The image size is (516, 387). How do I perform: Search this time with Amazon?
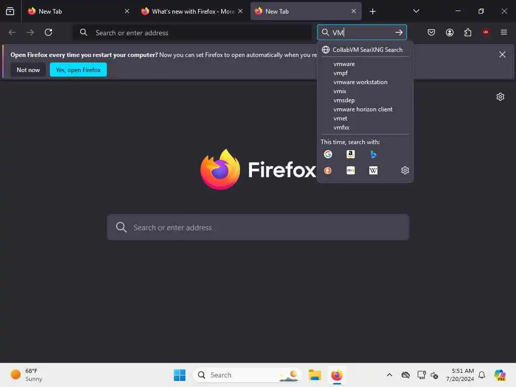[351, 154]
